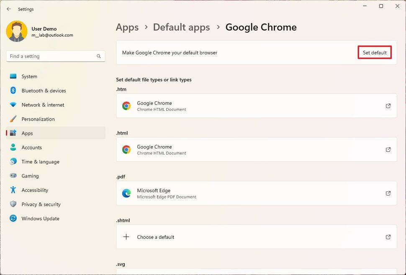Screen dimensions: 406x275
Task: Click the Gaming controller icon
Action: (x=13, y=176)
